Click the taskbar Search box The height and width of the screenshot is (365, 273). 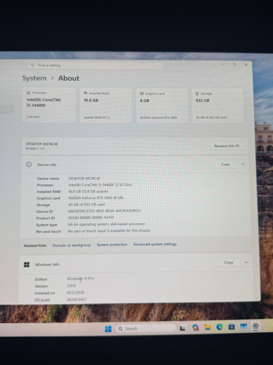pos(146,328)
